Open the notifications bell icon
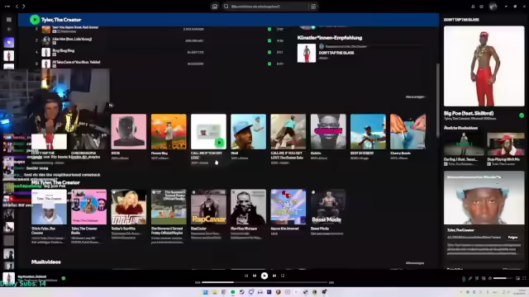The width and height of the screenshot is (529, 297). (x=473, y=7)
